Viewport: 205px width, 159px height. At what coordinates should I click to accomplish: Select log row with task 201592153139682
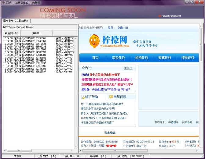point(38,58)
